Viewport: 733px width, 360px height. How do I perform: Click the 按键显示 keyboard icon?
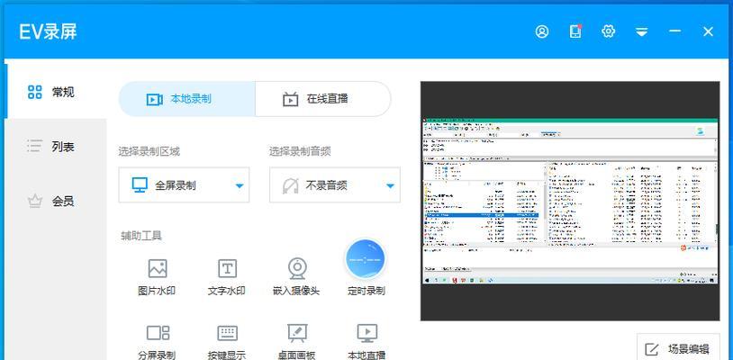tap(227, 333)
